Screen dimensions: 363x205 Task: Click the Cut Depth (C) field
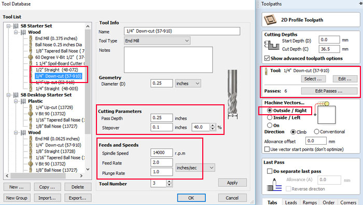click(x=329, y=49)
